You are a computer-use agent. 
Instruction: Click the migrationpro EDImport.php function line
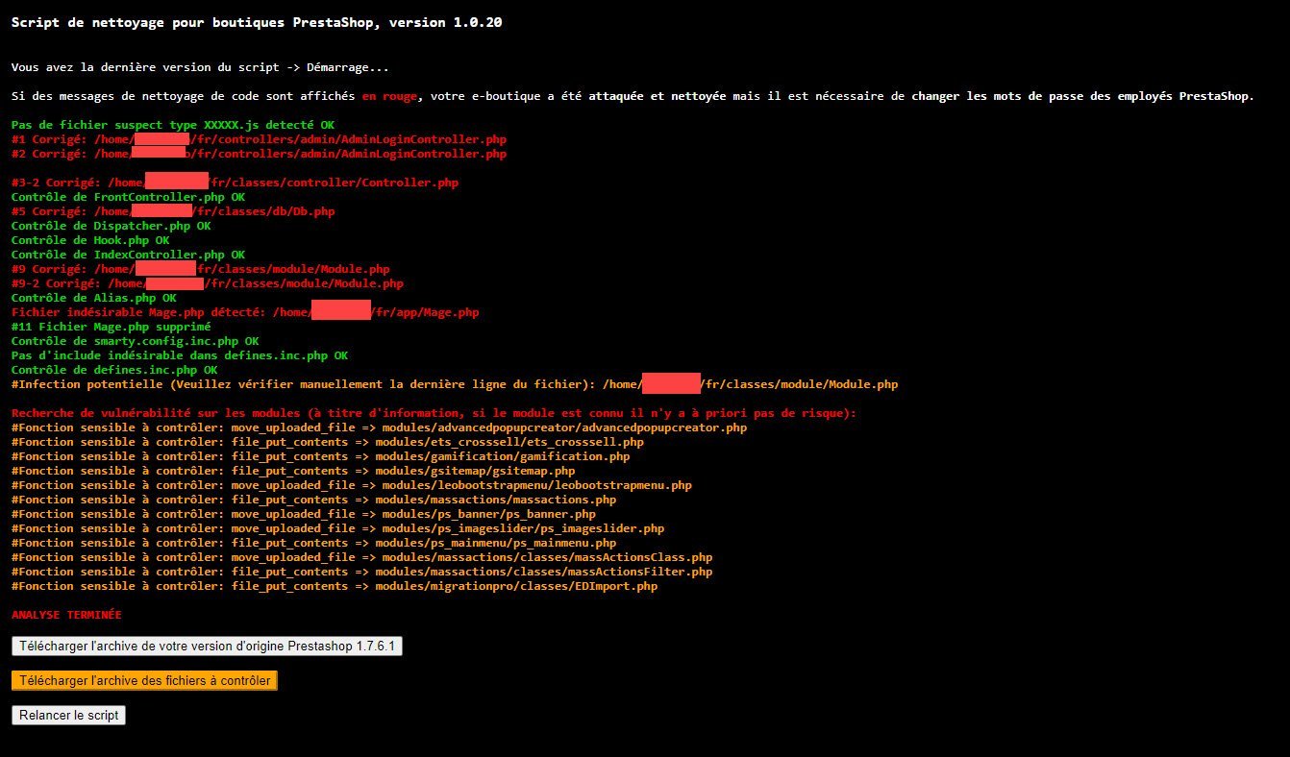tap(335, 586)
